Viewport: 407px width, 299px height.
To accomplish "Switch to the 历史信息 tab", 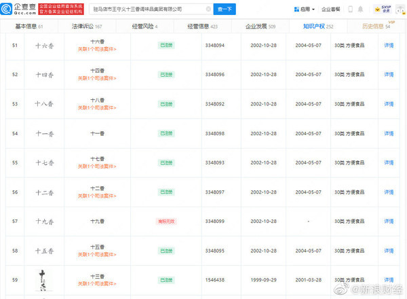I will coord(376,27).
